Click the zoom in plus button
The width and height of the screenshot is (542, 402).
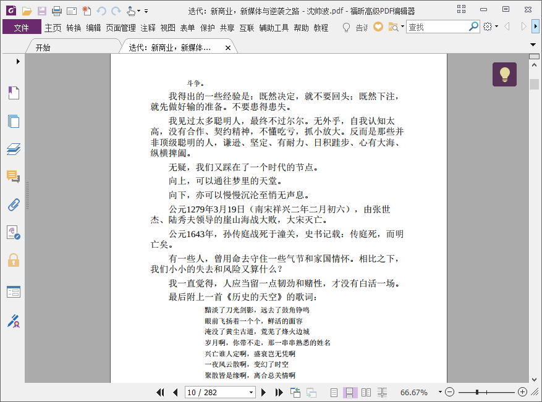click(x=522, y=392)
